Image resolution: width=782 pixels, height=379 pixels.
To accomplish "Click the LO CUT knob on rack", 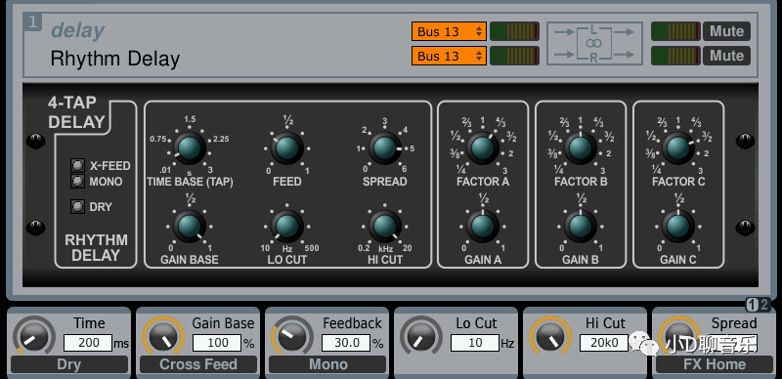I will pyautogui.click(x=287, y=226).
